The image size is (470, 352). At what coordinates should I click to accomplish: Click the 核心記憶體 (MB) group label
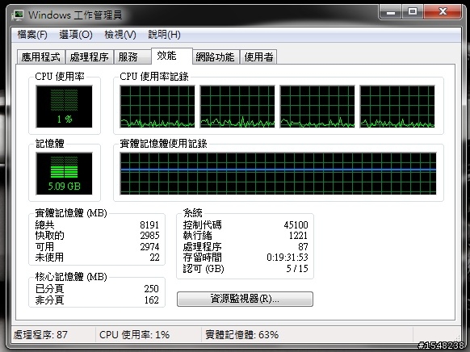pyautogui.click(x=71, y=277)
